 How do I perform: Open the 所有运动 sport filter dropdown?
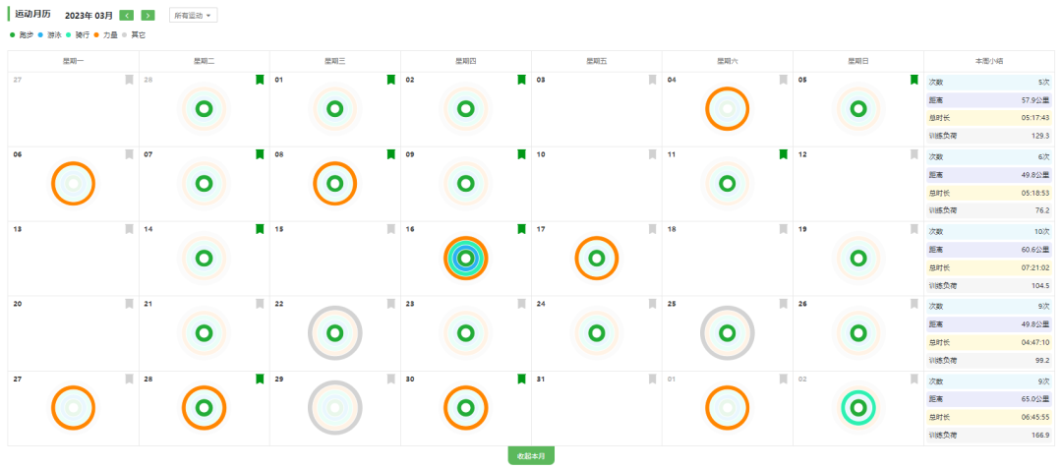coord(193,15)
